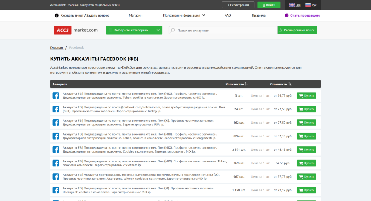371x201 pixels.
Task: Open Создать тикет / Задать вопрос
Action: 85,15
